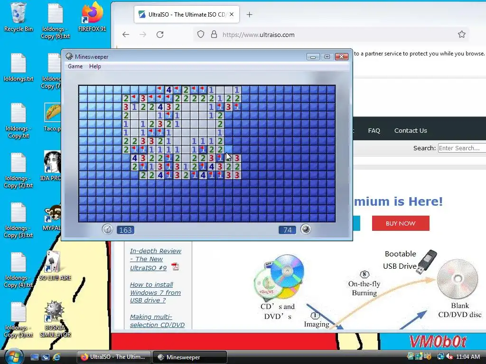486x364 pixels.
Task: Open In-depth Review UltraISO link
Action: (155, 259)
